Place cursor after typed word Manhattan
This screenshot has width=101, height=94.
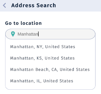tap(38, 34)
